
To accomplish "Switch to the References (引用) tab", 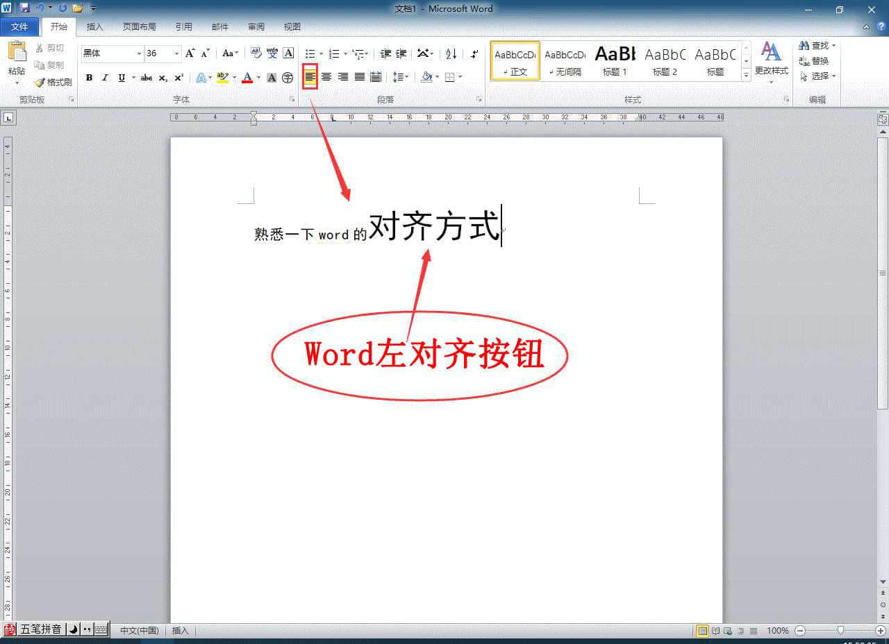I will click(183, 27).
